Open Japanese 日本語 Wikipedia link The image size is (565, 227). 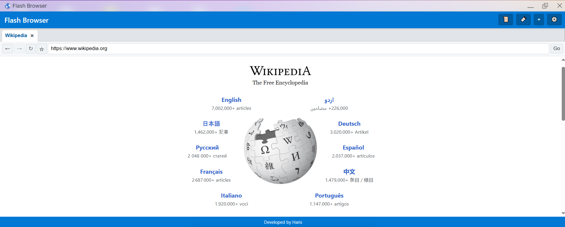point(211,124)
